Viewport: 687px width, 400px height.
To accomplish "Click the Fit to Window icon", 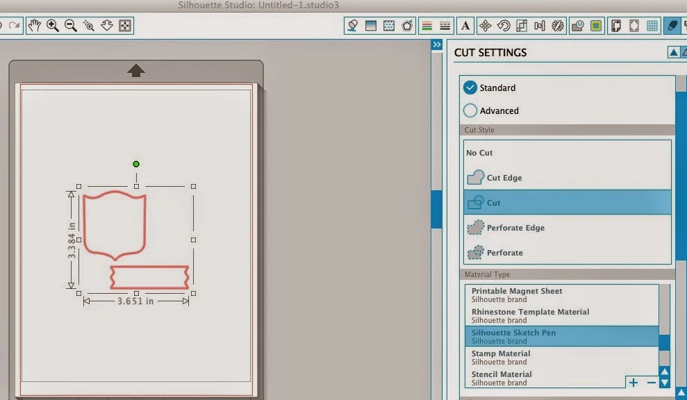I will [x=125, y=26].
